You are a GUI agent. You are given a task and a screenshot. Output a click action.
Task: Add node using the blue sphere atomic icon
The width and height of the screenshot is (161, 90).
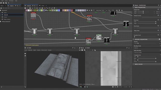[59, 10]
